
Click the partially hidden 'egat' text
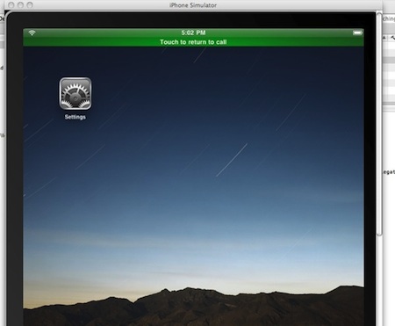(389, 172)
